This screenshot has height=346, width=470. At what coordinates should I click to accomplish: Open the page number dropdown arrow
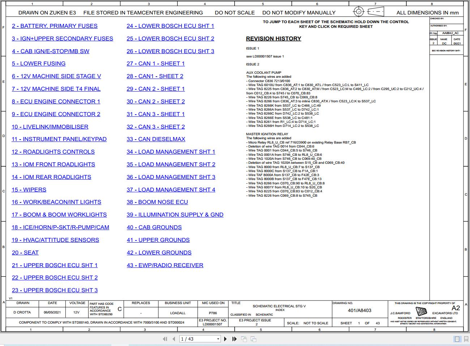(218, 339)
